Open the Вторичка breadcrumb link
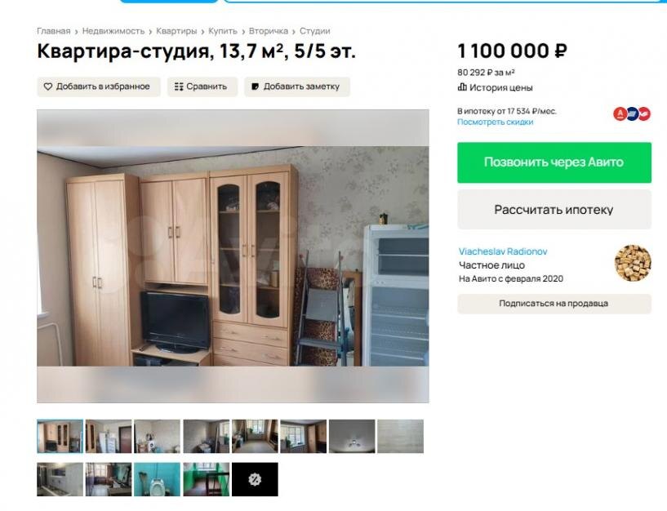 269,31
